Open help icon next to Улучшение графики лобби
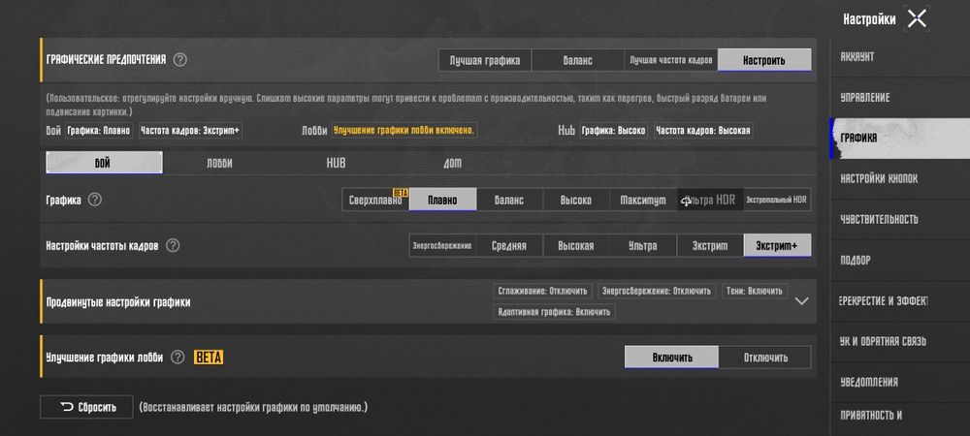Viewport: 970px width, 436px height. click(x=178, y=357)
